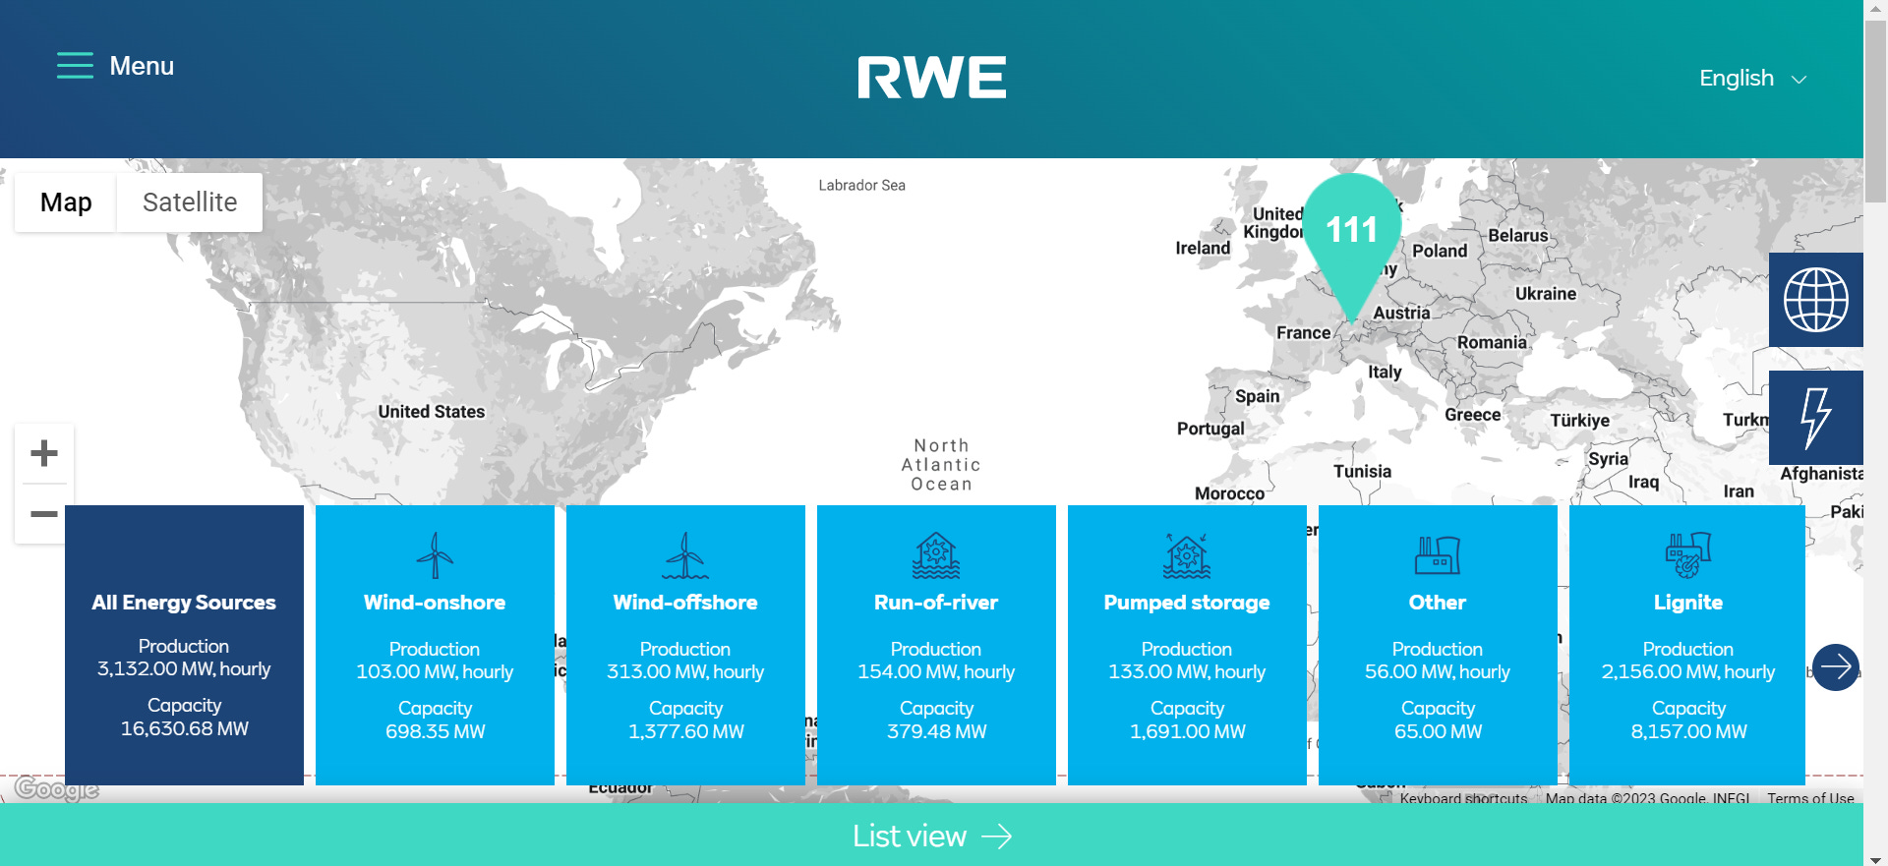Click the Wind-onshore turbine icon
Viewport: 1888px width, 866px height.
(x=435, y=555)
